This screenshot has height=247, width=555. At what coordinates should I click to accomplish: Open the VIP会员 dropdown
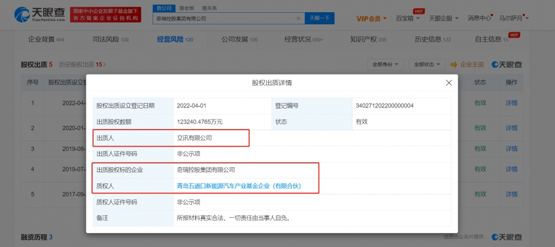(x=372, y=18)
